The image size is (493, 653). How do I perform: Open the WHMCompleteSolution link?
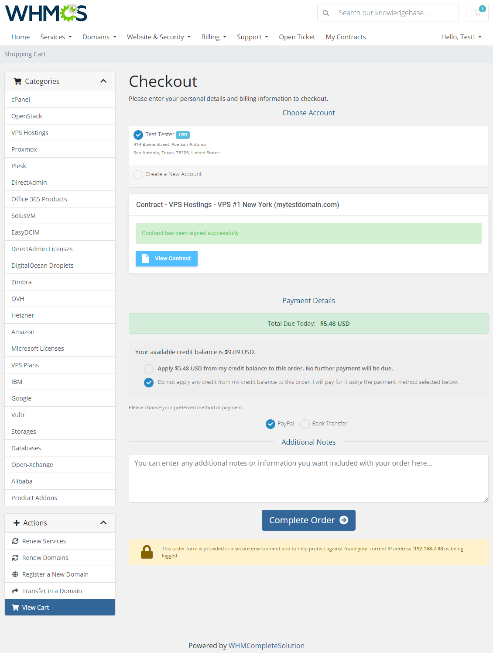[x=266, y=646]
